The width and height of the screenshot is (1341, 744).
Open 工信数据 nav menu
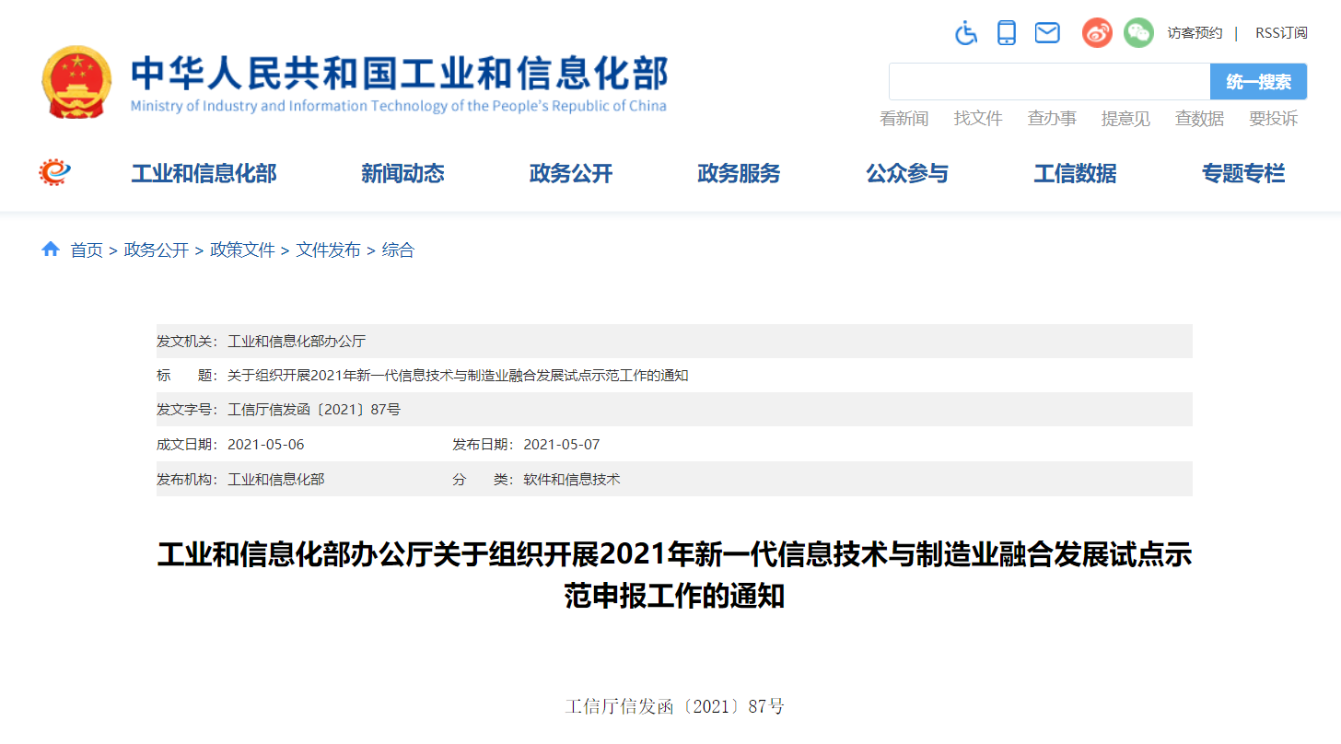(1075, 173)
